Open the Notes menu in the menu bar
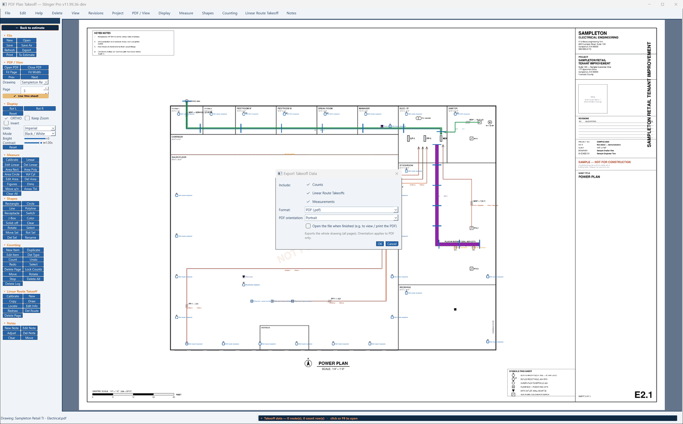The height and width of the screenshot is (424, 683). 291,13
